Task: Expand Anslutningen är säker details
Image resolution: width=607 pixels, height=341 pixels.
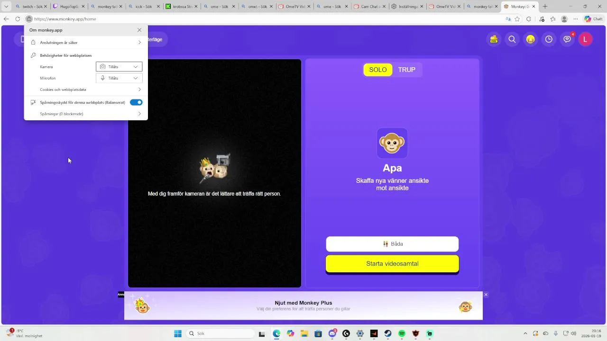Action: point(86,43)
